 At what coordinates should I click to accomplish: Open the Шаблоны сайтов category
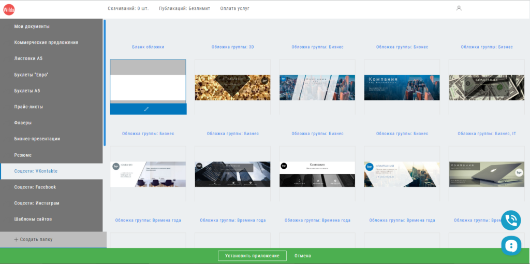pyautogui.click(x=33, y=219)
